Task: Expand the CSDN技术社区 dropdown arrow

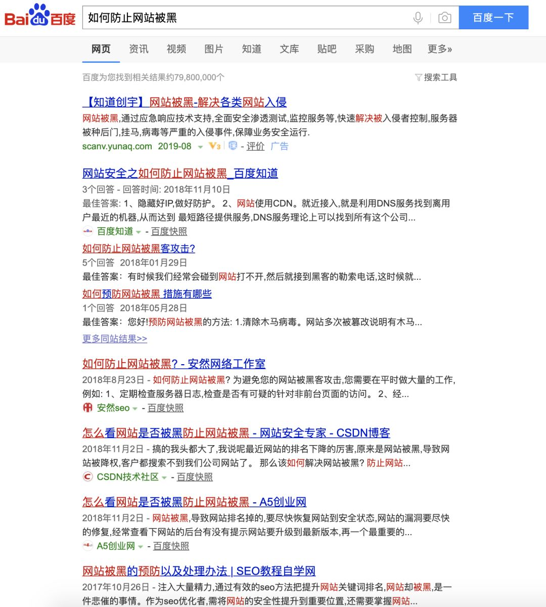Action: click(x=164, y=478)
